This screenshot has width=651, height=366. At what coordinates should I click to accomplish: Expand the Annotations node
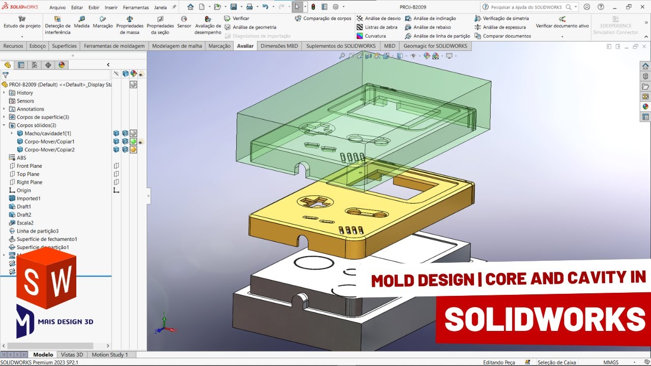click(x=4, y=109)
